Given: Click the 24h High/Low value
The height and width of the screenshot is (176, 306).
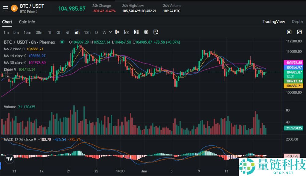Looking at the screenshot, I should point(139,11).
